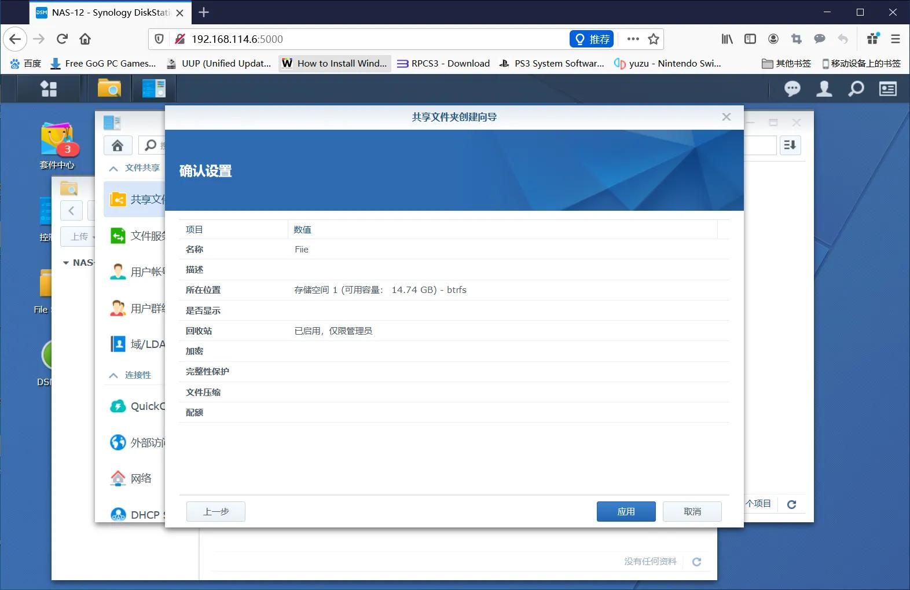Click the 上一步 previous step button
This screenshot has width=910, height=590.
coord(216,511)
